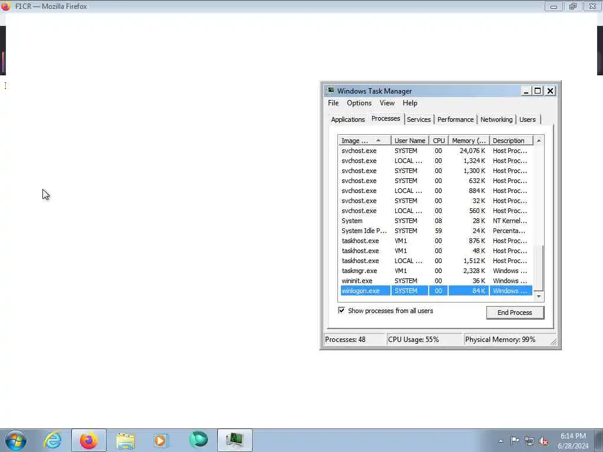Viewport: 603px width, 452px height.
Task: Click Show desktop strip beside clock
Action: pyautogui.click(x=599, y=440)
